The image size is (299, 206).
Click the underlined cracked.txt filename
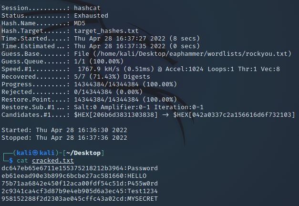[53, 161]
